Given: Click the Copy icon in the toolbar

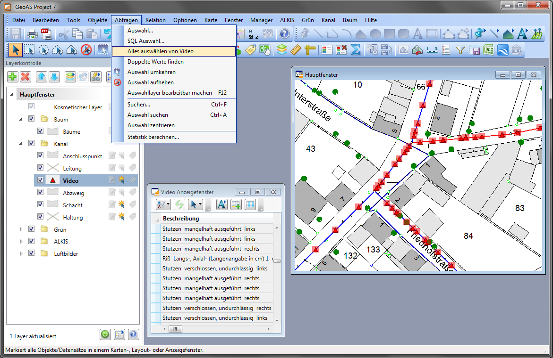Looking at the screenshot, I should pyautogui.click(x=77, y=34).
